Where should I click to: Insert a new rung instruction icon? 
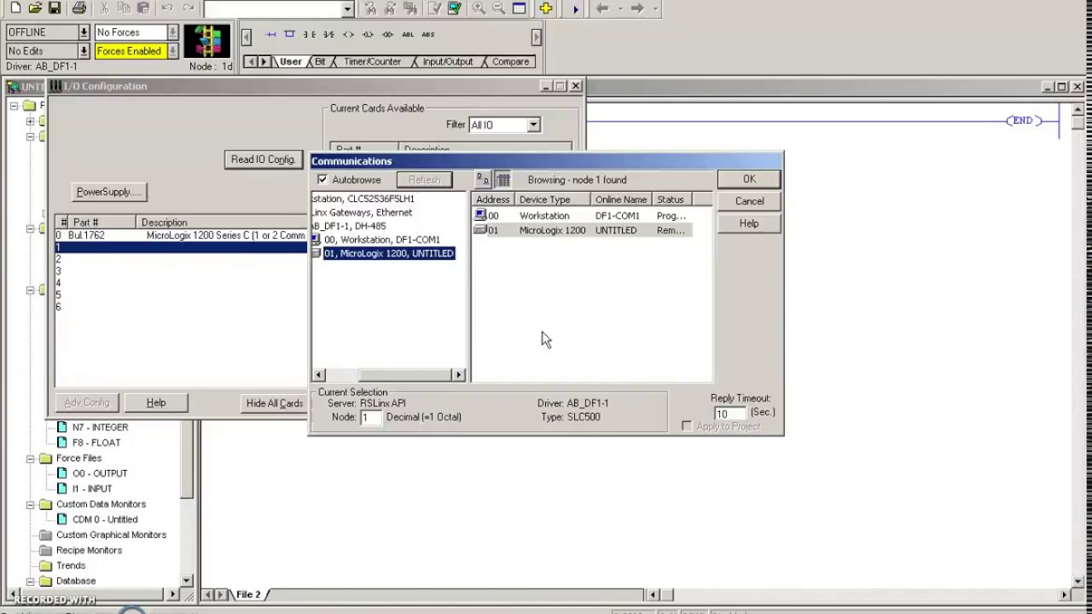[x=271, y=35]
